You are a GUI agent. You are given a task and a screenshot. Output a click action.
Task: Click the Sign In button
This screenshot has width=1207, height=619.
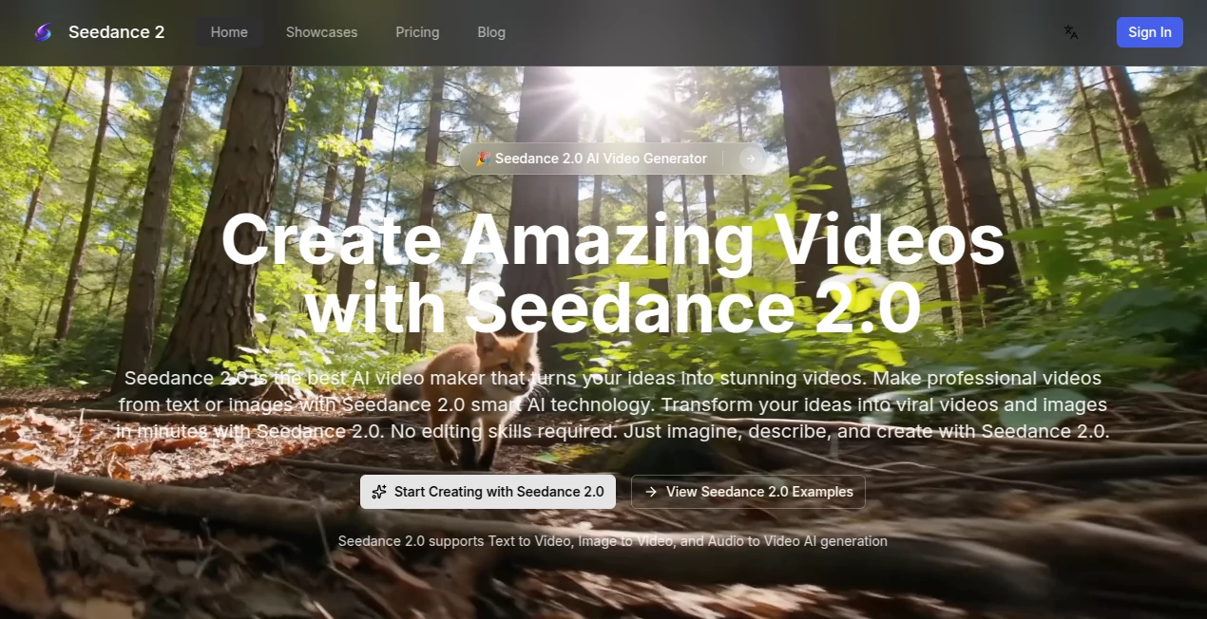1149,32
